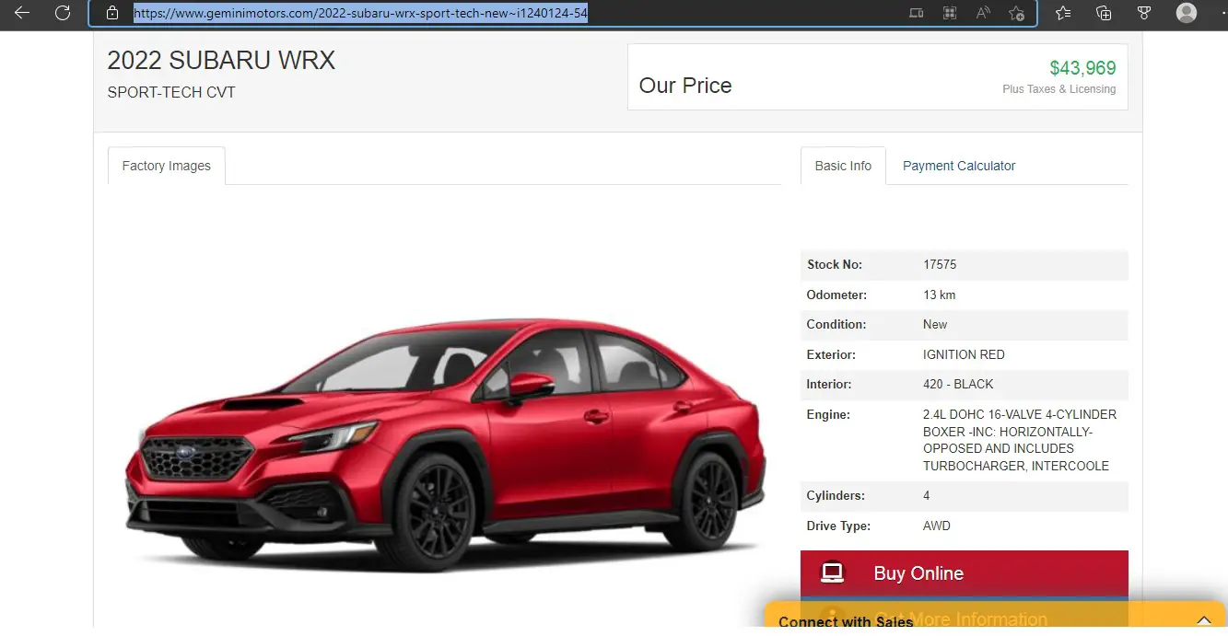Image resolution: width=1228 pixels, height=636 pixels.
Task: Open the Collections icon
Action: point(1104,13)
